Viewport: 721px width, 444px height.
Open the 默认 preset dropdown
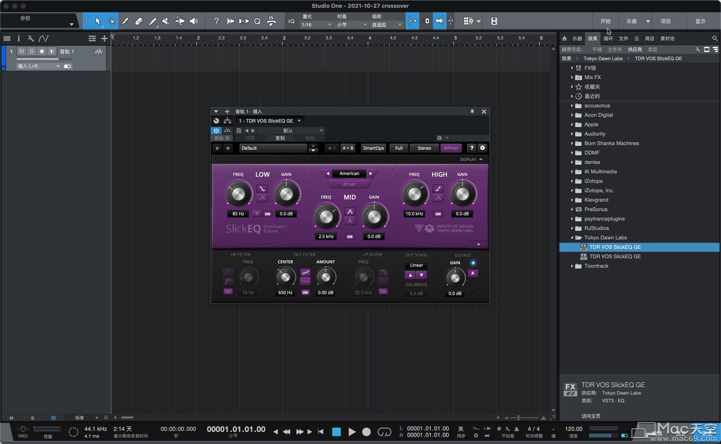click(x=291, y=130)
